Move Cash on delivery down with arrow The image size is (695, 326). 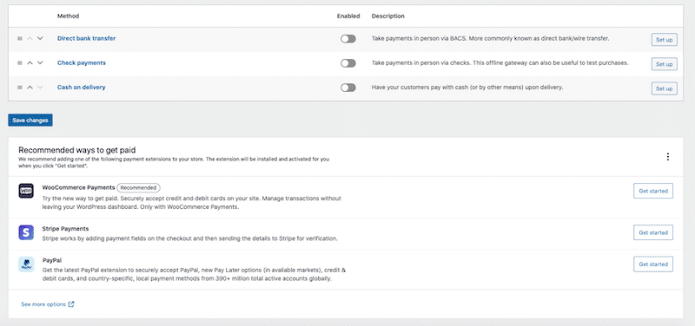point(40,88)
